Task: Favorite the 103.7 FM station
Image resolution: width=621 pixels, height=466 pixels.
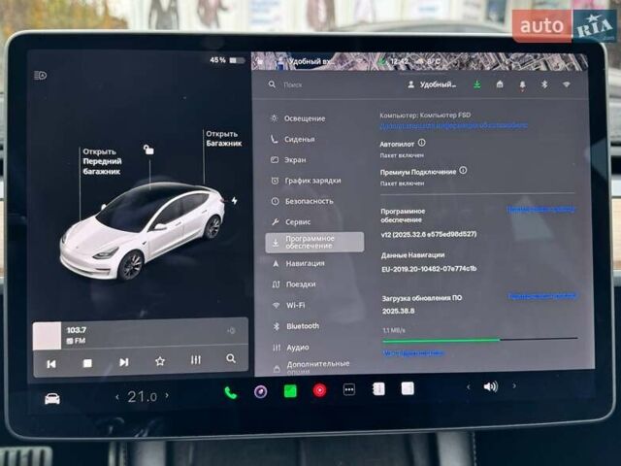Action: [x=160, y=361]
